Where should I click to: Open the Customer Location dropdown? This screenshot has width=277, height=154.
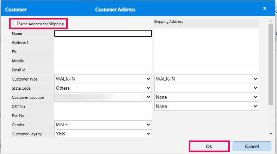click(x=103, y=97)
